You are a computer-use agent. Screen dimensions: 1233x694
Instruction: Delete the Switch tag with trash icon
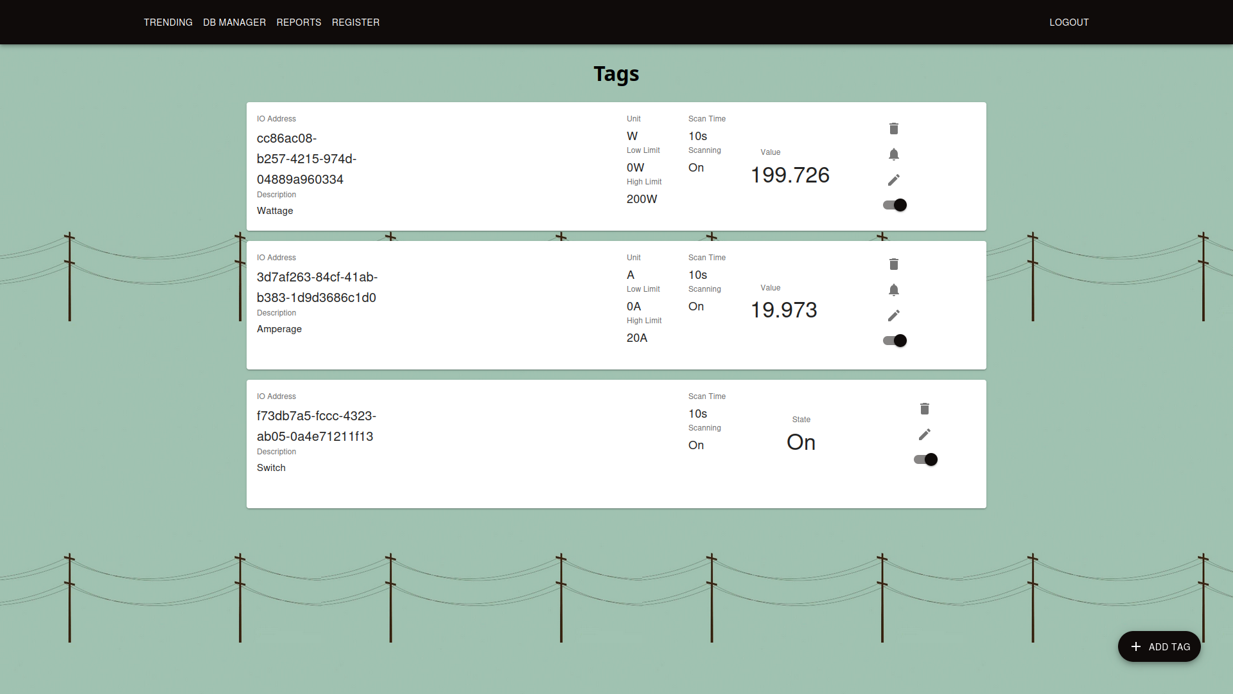925,409
